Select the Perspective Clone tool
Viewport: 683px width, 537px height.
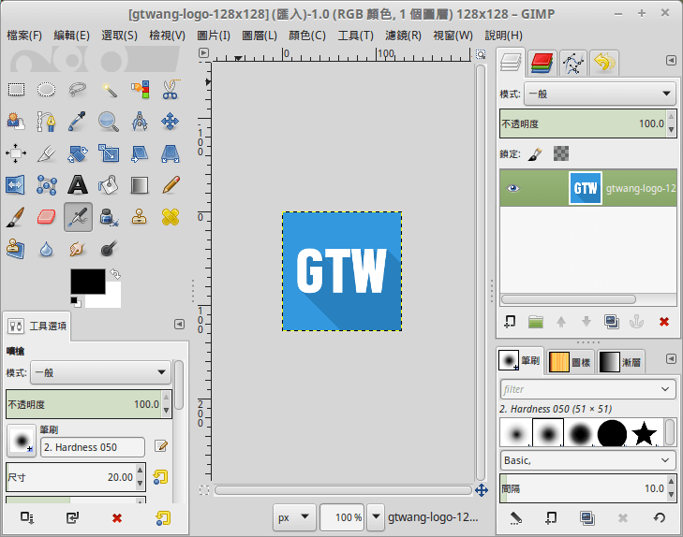click(x=16, y=249)
